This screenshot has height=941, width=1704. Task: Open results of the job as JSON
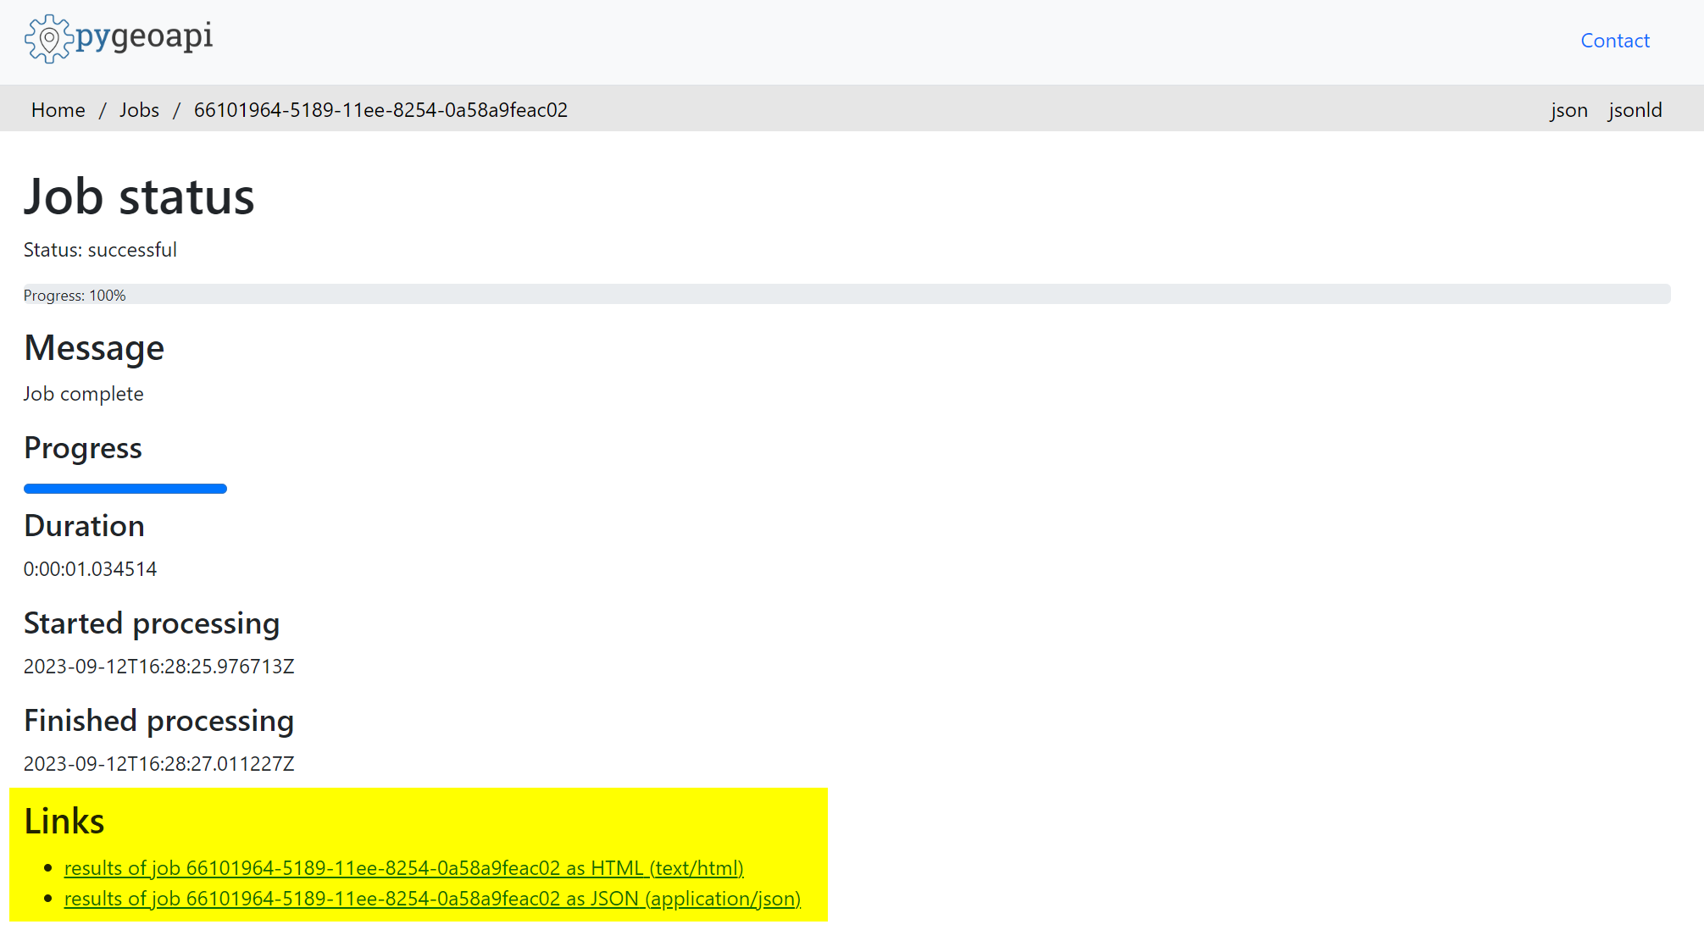tap(432, 898)
